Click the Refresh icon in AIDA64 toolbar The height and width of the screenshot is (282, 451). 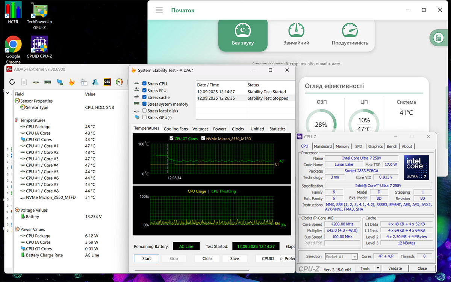(12, 82)
